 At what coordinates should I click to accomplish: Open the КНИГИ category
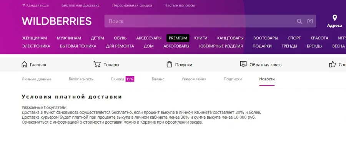(x=201, y=38)
